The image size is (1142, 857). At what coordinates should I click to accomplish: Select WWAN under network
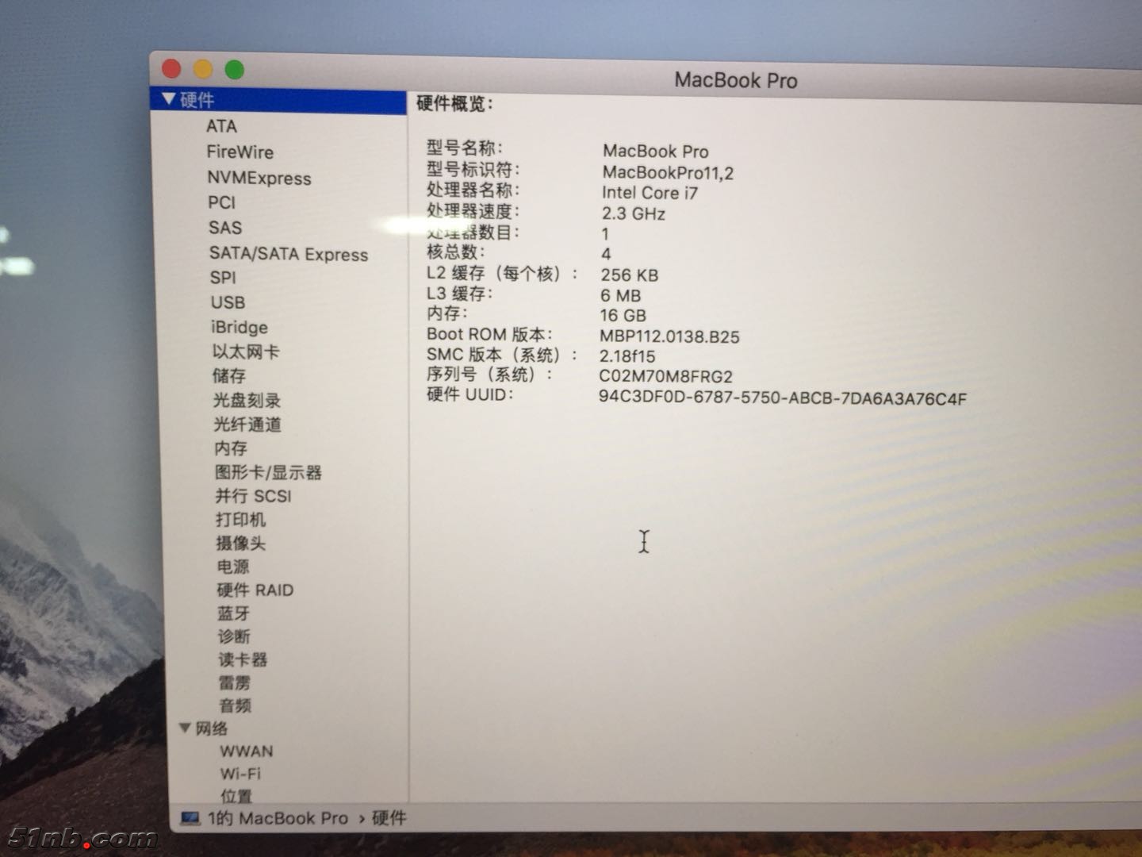point(247,751)
